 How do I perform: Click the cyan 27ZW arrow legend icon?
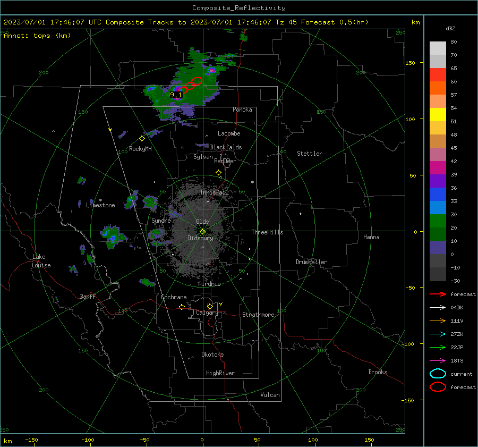coord(438,334)
